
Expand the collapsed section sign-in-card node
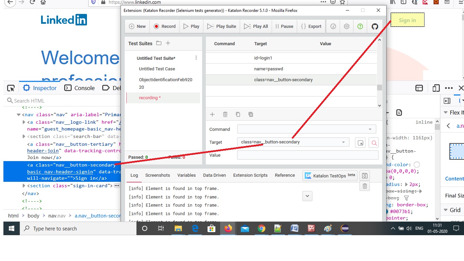[x=24, y=186]
